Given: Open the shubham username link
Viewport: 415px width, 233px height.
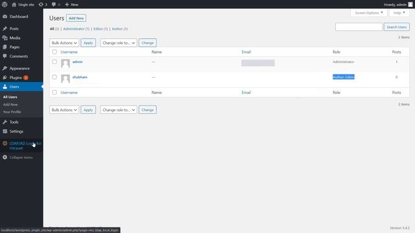Looking at the screenshot, I should (80, 77).
